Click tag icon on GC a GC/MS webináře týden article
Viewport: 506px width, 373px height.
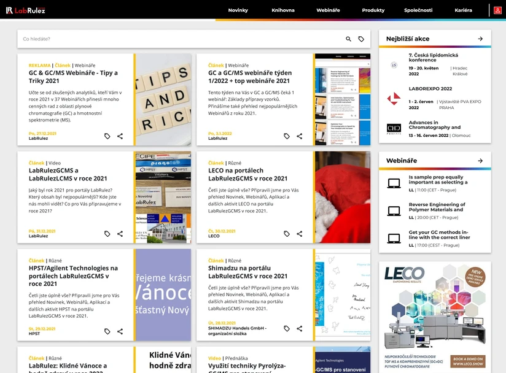pos(287,136)
